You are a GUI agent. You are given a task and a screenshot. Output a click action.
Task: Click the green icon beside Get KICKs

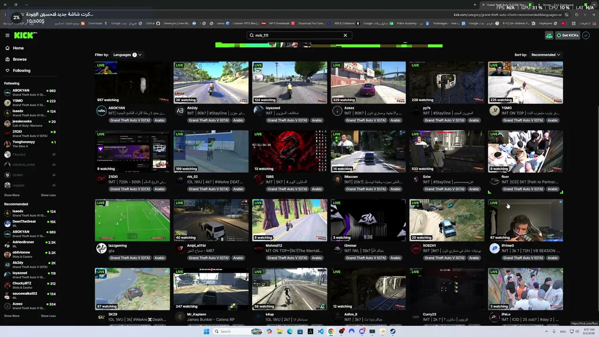(549, 35)
